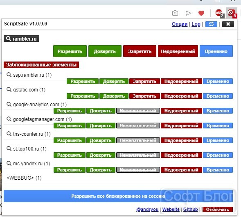Click large Доверять button for rambler.ru
The width and height of the screenshot is (241, 217).
click(x=105, y=51)
